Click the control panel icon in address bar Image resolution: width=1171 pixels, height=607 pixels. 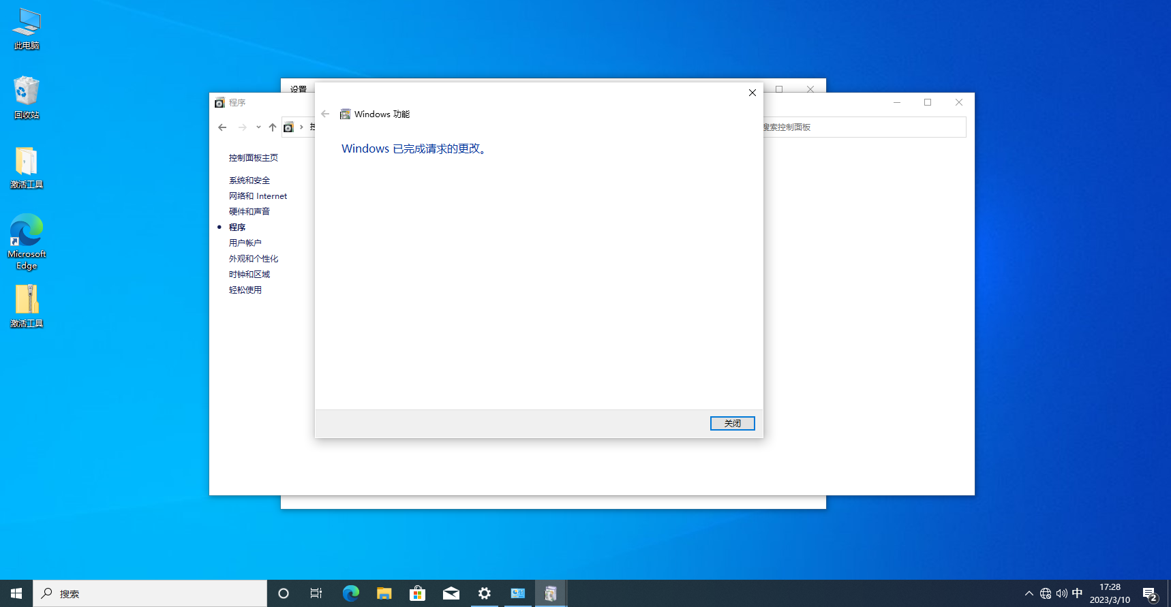[288, 127]
